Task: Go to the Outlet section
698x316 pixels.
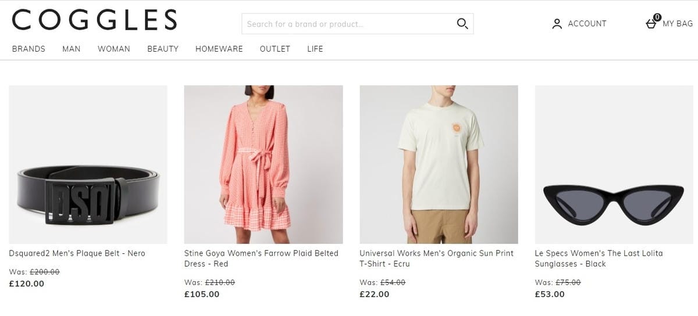Action: [x=275, y=49]
